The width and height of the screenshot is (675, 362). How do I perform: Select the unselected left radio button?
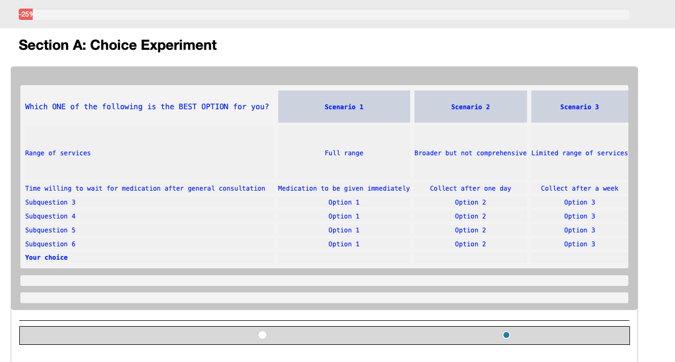click(x=262, y=335)
